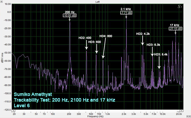
Task: Click the 17 kHz peak marker triangle
Action: [x=175, y=32]
